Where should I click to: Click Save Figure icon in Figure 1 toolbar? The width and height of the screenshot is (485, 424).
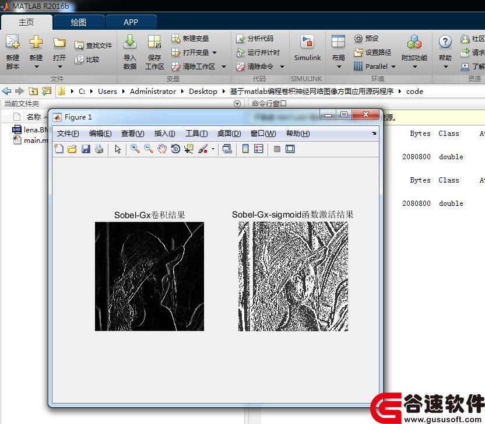coord(86,149)
